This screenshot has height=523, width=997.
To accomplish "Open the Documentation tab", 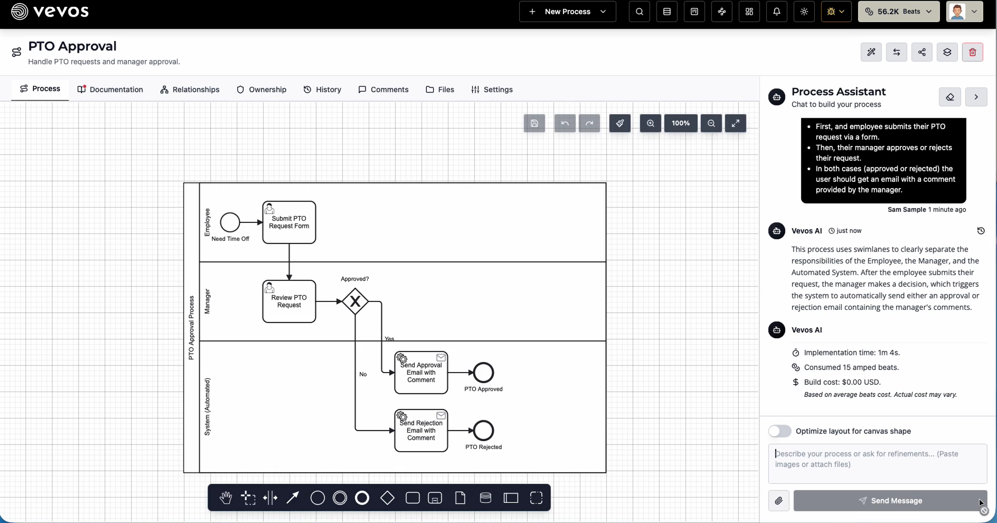I will click(x=110, y=90).
